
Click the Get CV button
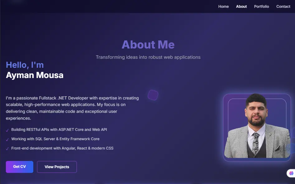[x=20, y=167]
